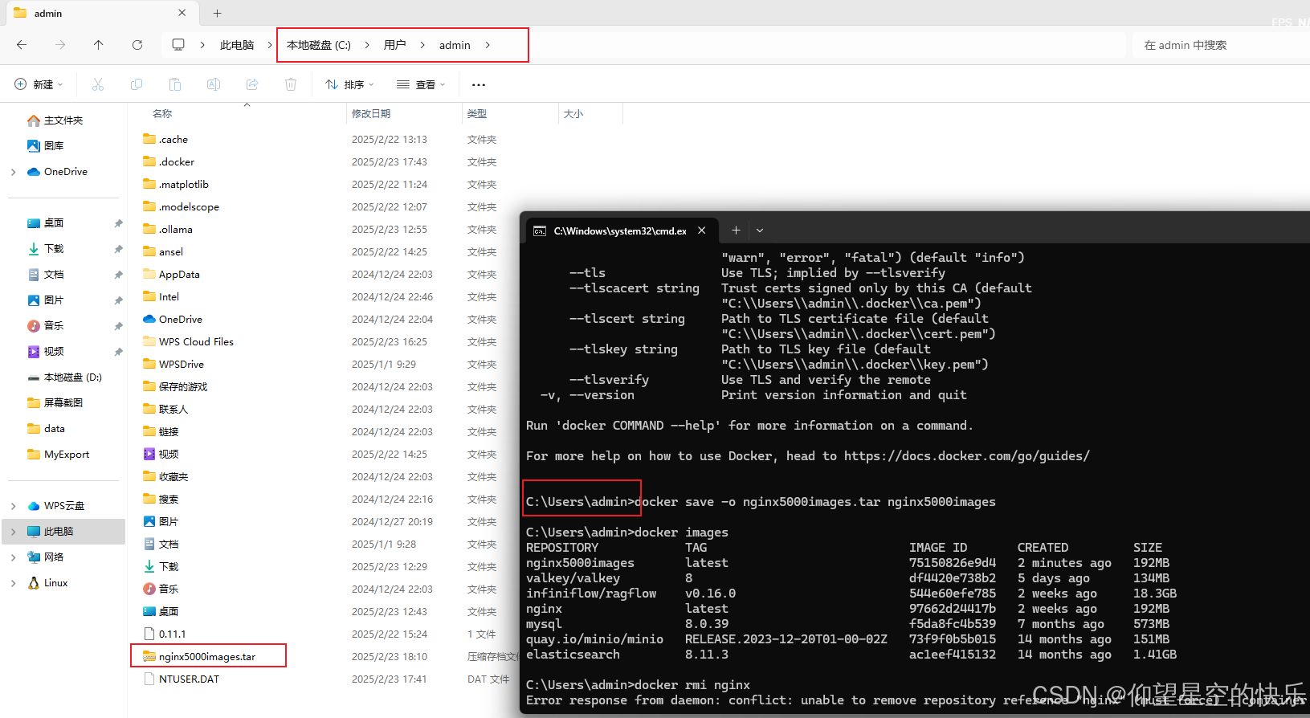
Task: Select the 0.11.1 file
Action: click(172, 634)
